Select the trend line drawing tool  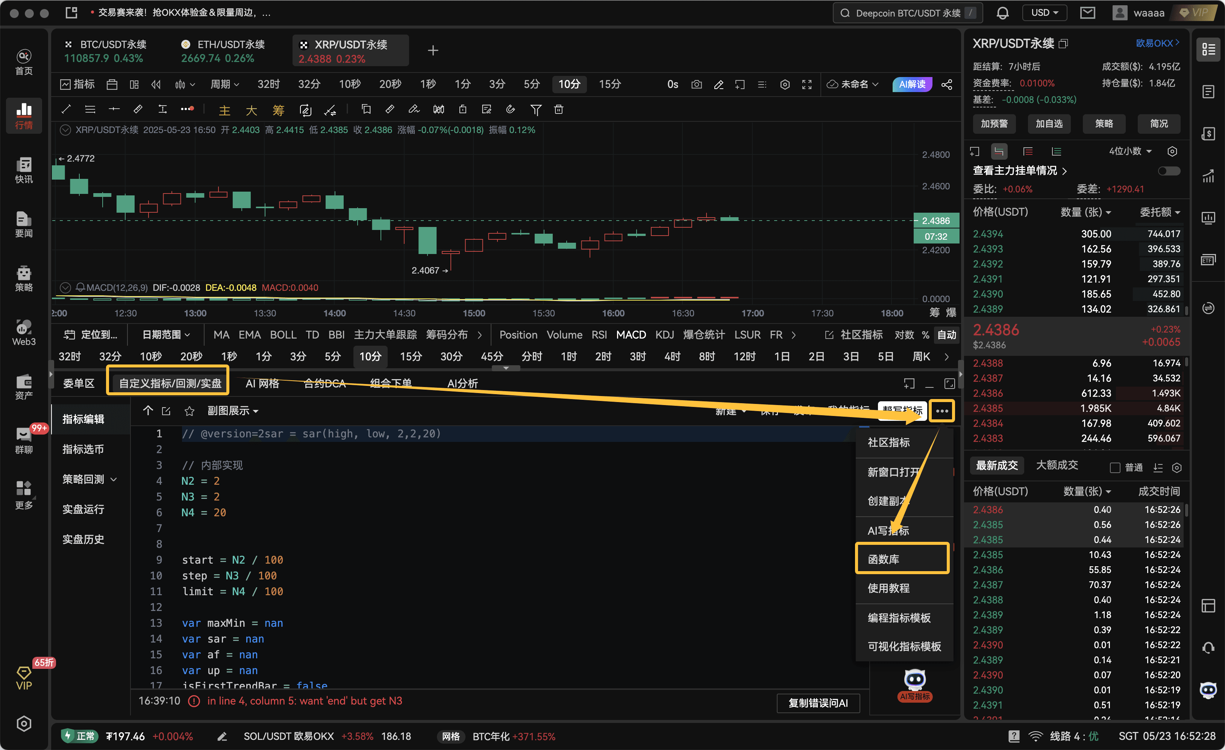pos(66,109)
